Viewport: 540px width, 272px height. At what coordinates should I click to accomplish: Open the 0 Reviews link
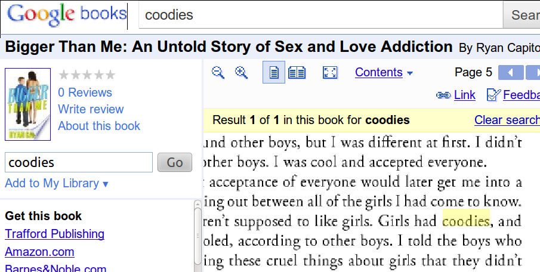click(x=85, y=92)
